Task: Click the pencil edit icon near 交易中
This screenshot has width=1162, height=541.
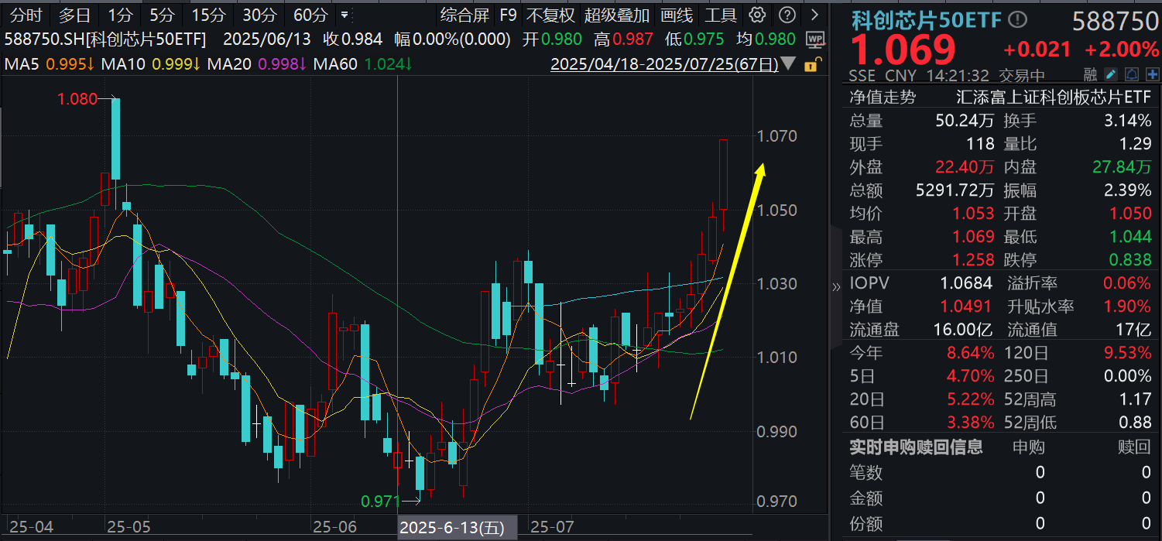Action: (x=1111, y=74)
